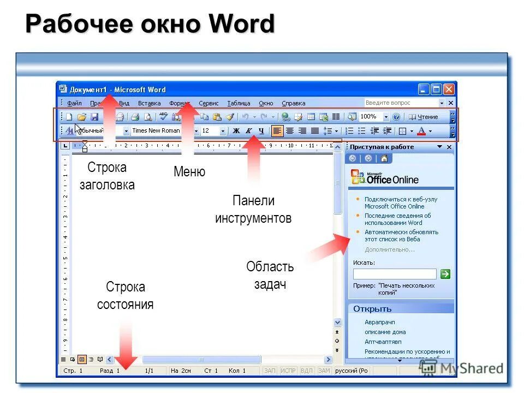Select the Format Painter brush icon
Image resolution: width=524 pixels, height=393 pixels.
pos(230,117)
